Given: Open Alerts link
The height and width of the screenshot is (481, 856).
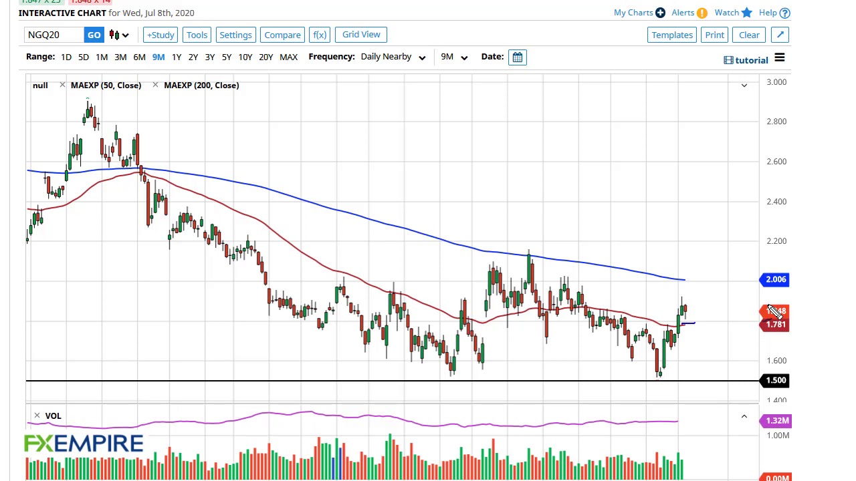Looking at the screenshot, I should [x=683, y=13].
